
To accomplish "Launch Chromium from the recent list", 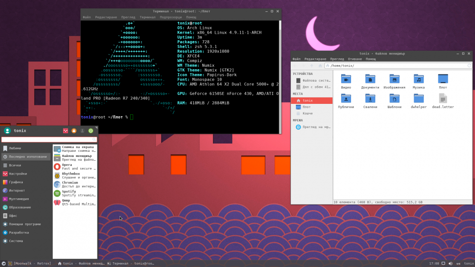I will click(75, 184).
